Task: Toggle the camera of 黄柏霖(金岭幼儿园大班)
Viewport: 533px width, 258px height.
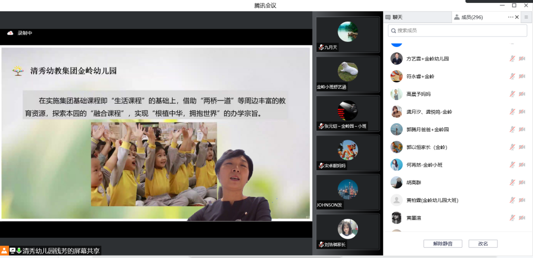Action: point(522,200)
